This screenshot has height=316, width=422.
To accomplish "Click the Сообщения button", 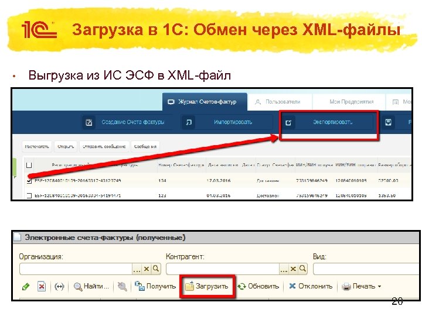I will click(x=145, y=146).
